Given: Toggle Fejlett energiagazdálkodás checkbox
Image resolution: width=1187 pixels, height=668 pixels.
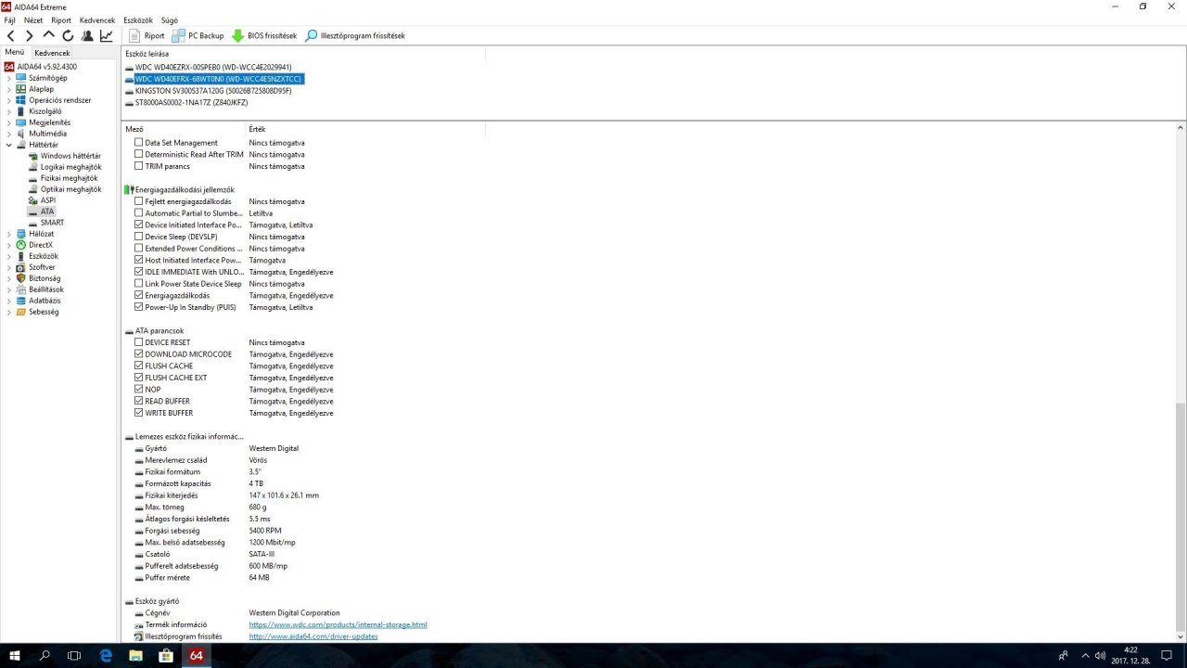Looking at the screenshot, I should click(x=139, y=201).
